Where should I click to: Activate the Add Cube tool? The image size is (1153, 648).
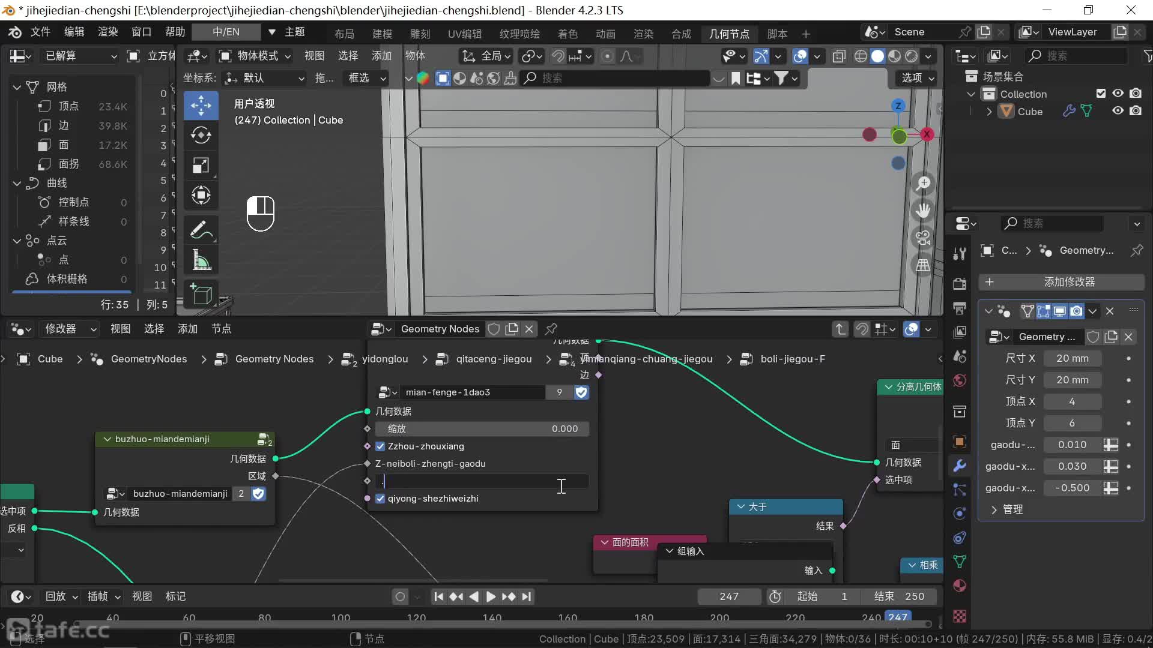[201, 295]
